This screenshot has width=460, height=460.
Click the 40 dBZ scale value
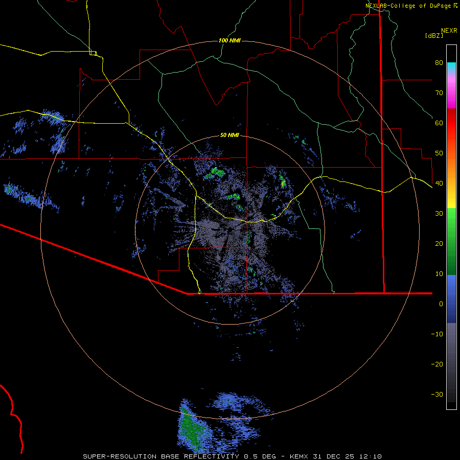[439, 183]
